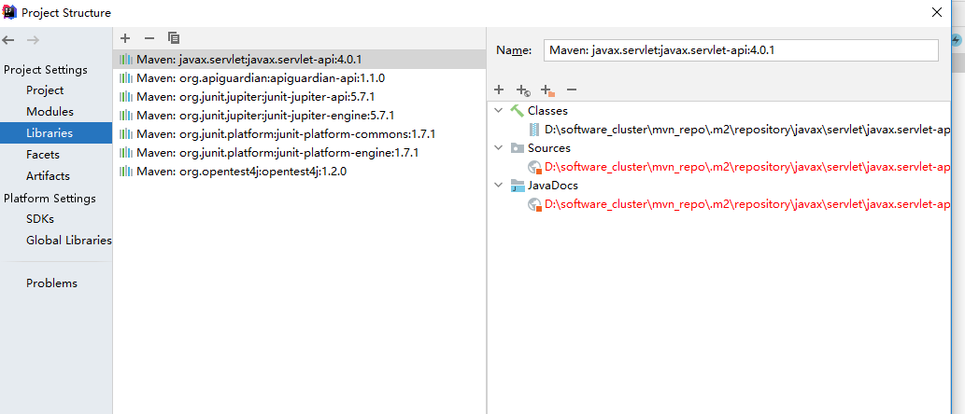Select Maven: org.apiguardian:apiguardian-api:1.1.0 library
Screen dimensions: 965x414
300,78
